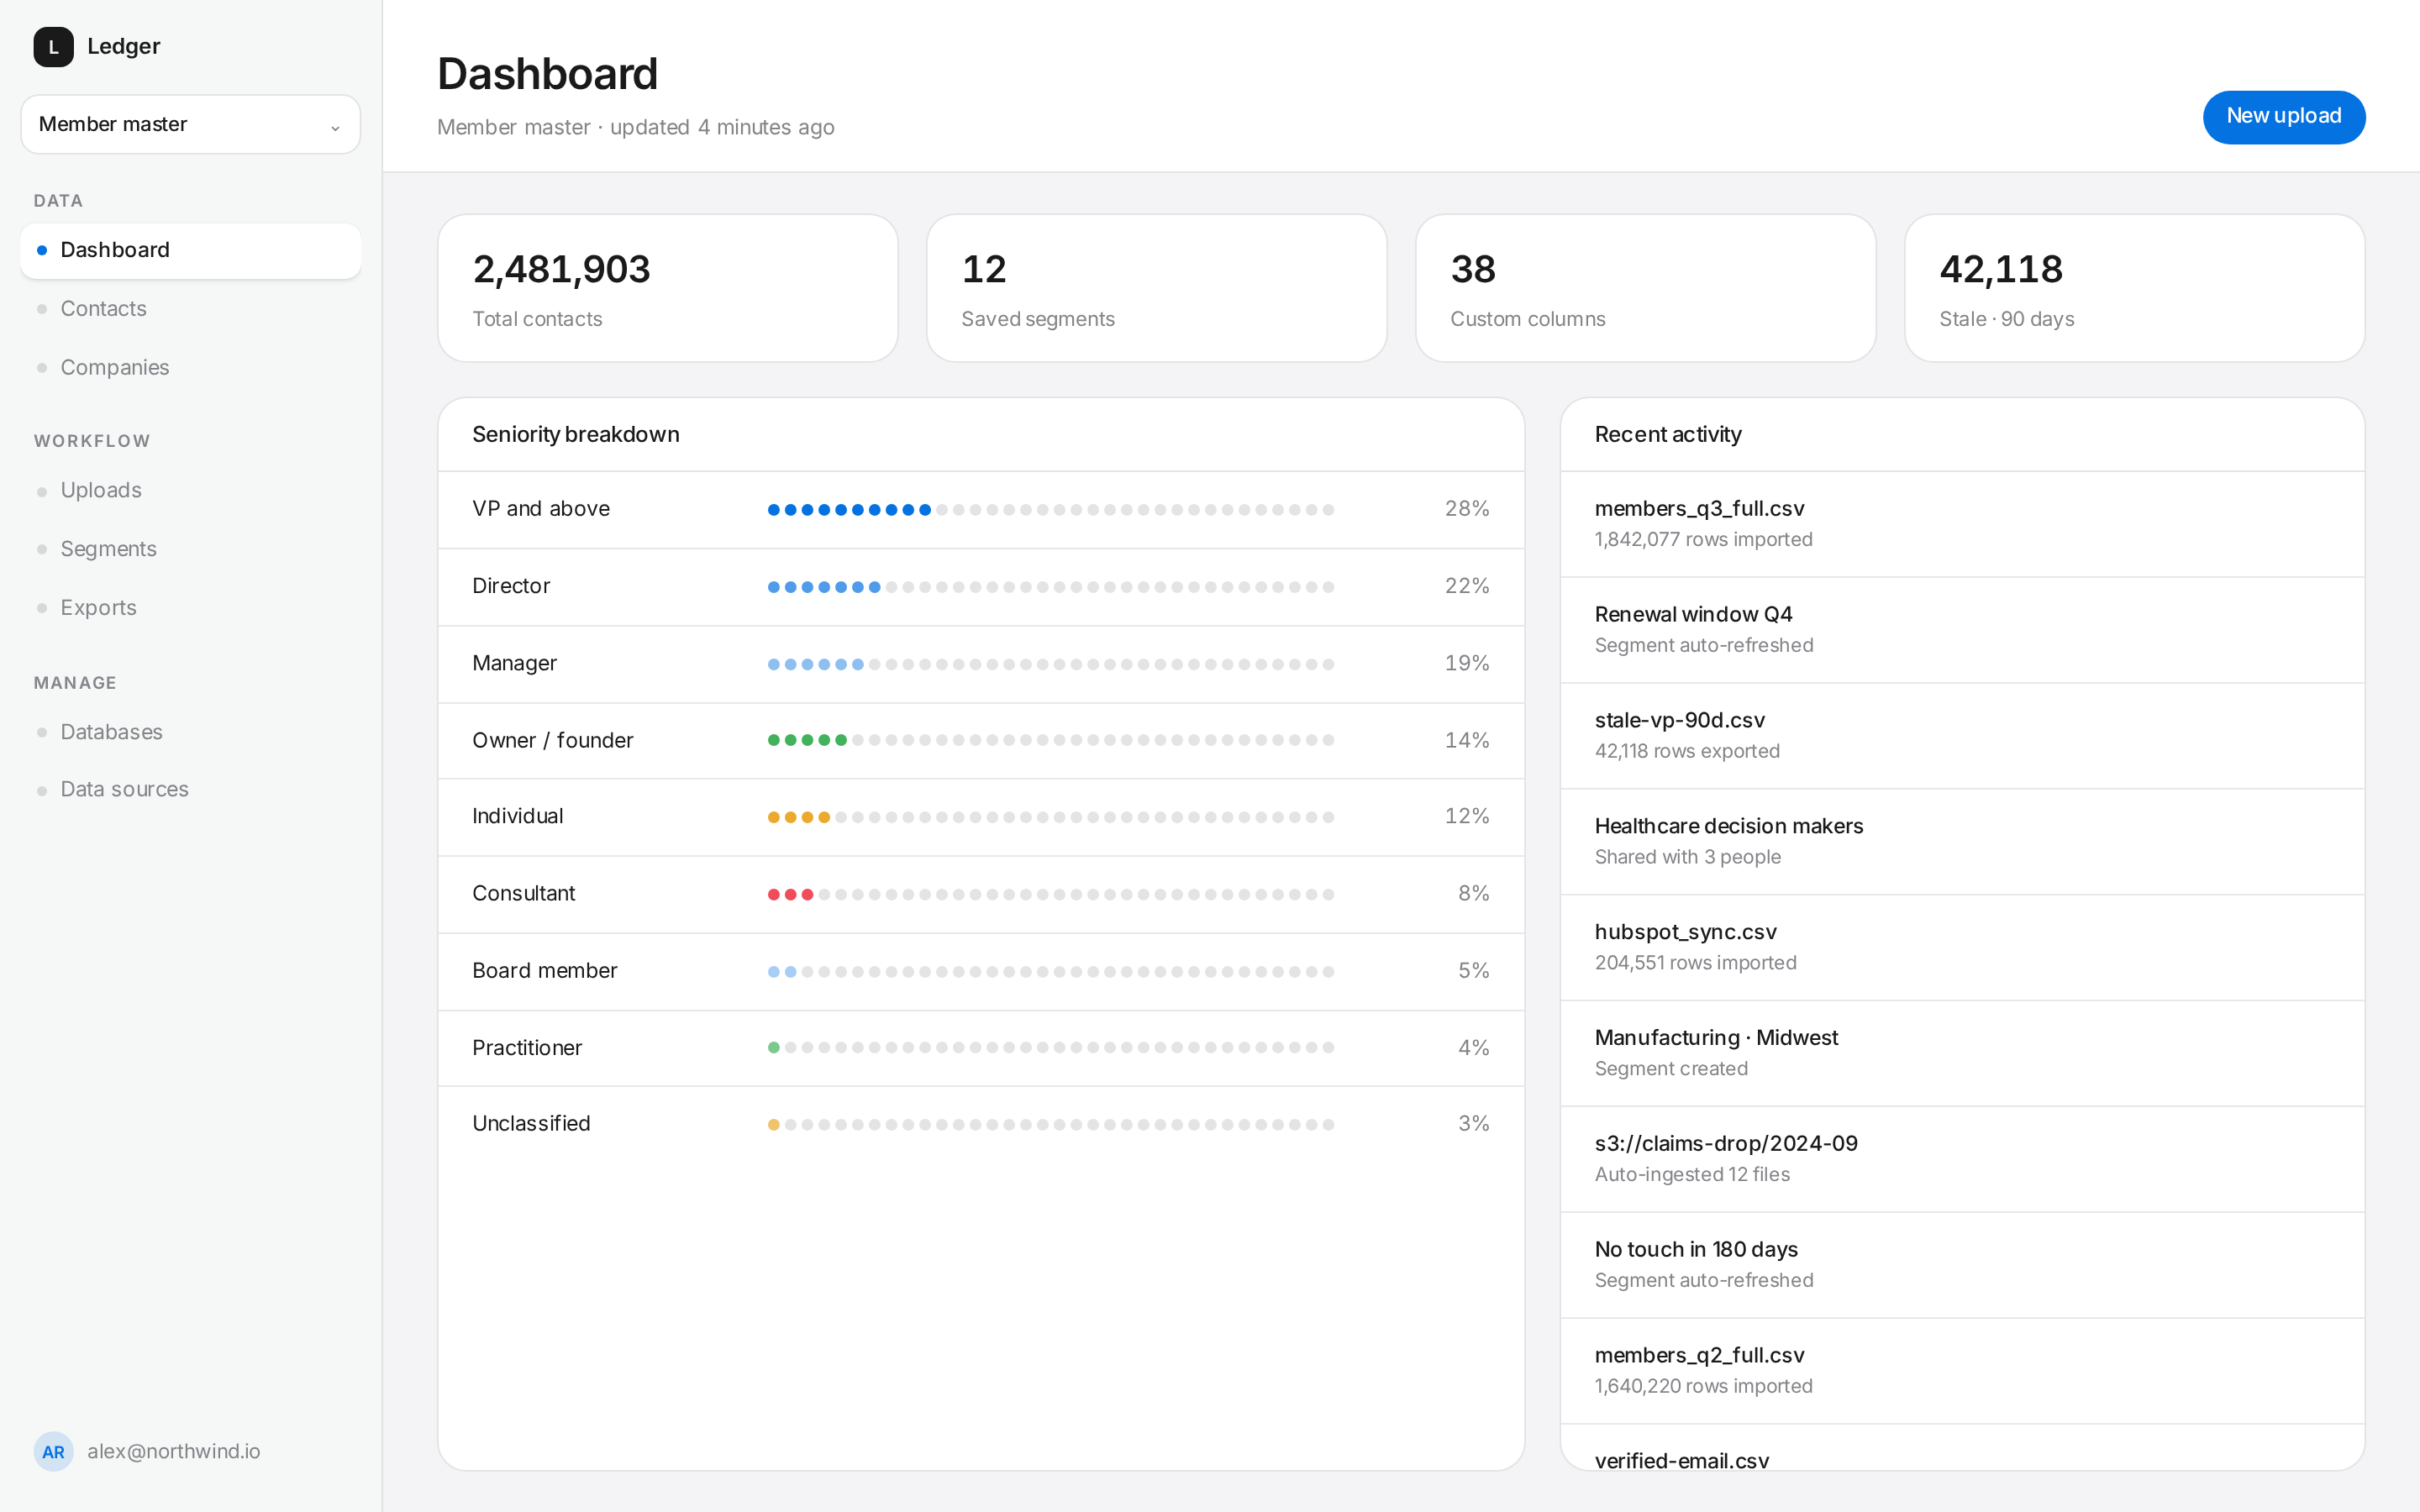Click the Recent activity heading
This screenshot has width=2420, height=1512.
click(x=1668, y=434)
